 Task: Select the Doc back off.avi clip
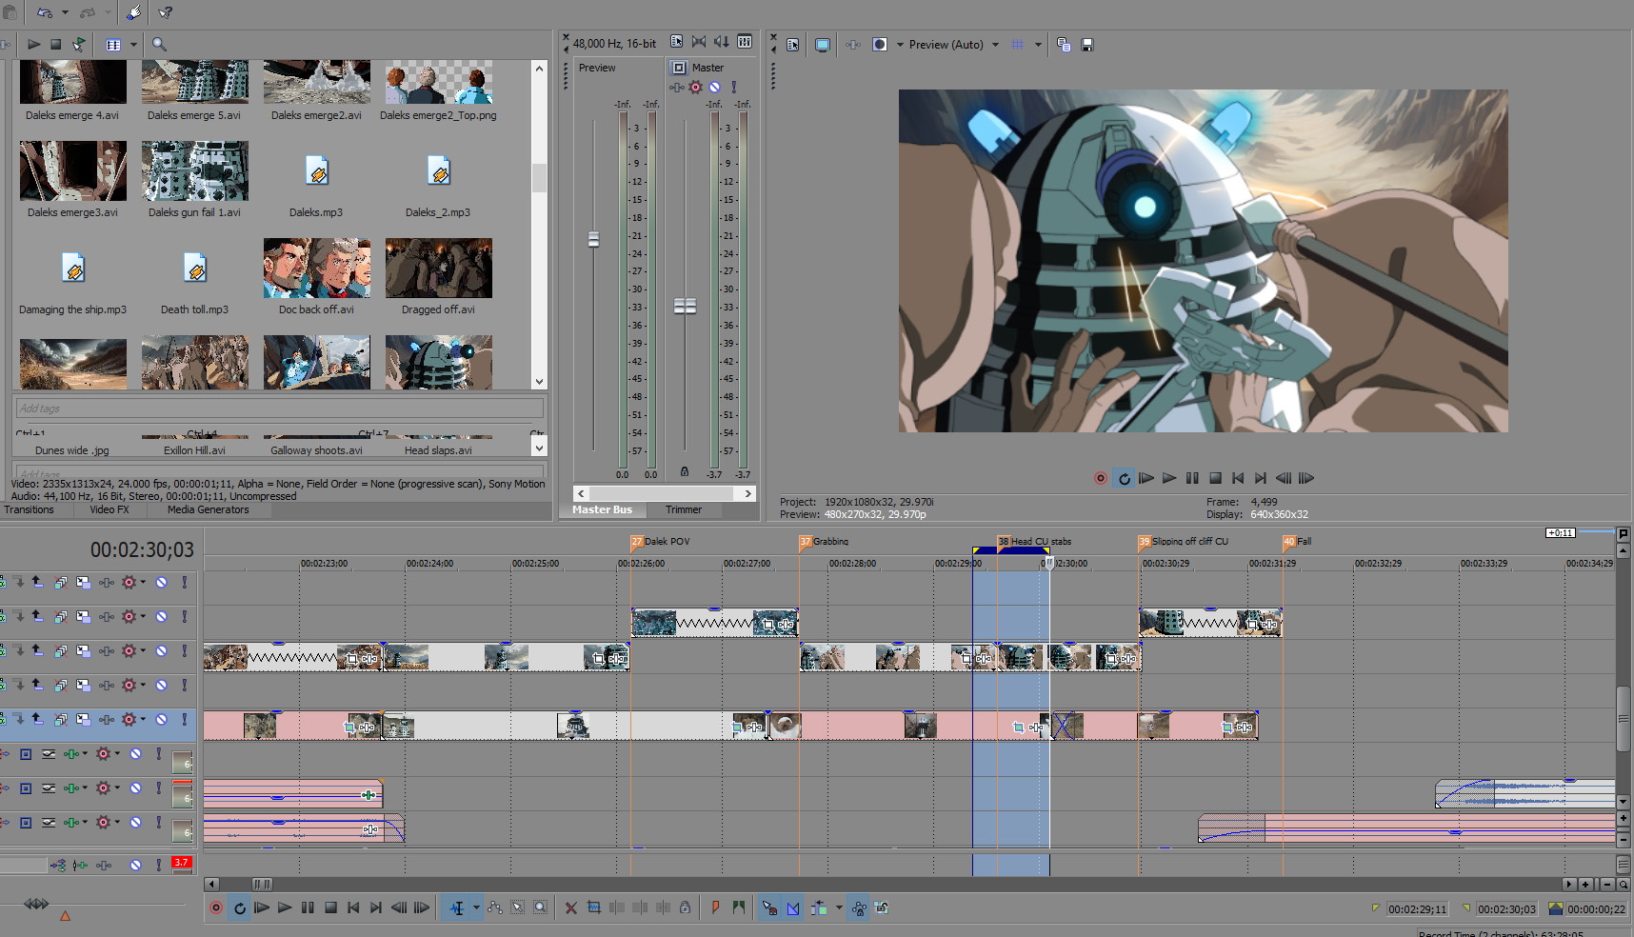click(x=316, y=268)
